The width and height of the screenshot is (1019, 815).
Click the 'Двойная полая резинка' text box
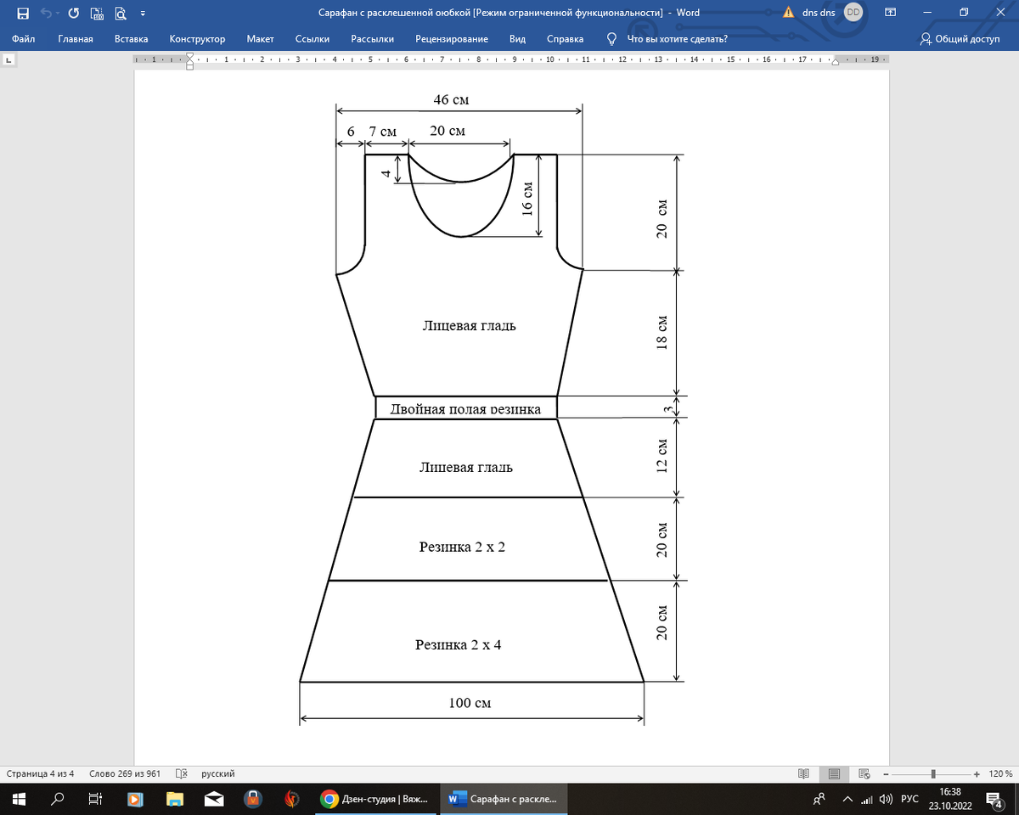[x=465, y=407]
